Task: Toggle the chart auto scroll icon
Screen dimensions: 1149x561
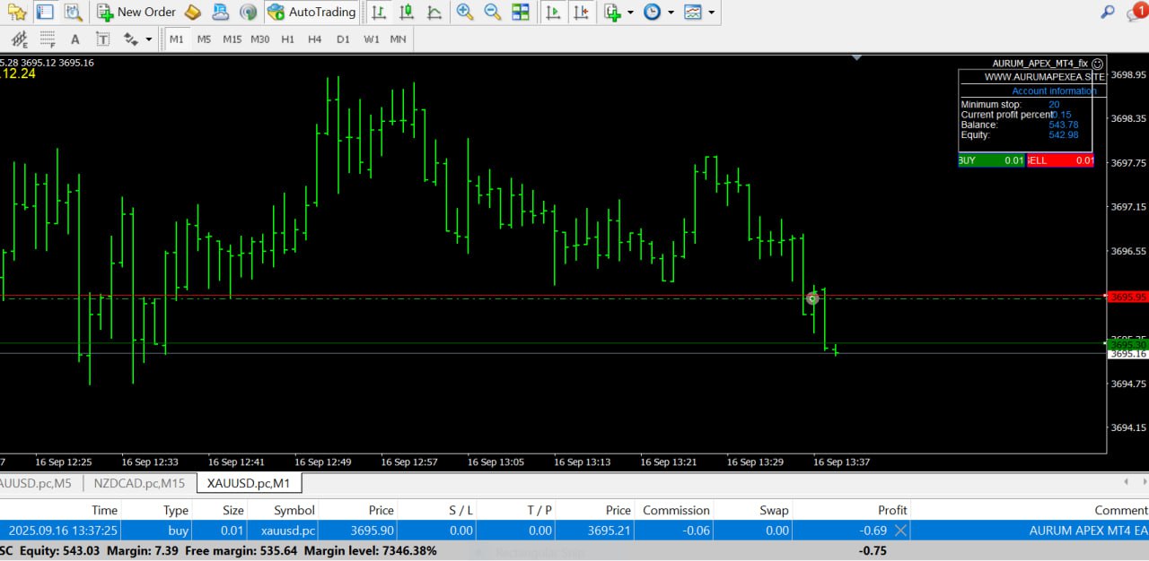Action: click(x=554, y=13)
